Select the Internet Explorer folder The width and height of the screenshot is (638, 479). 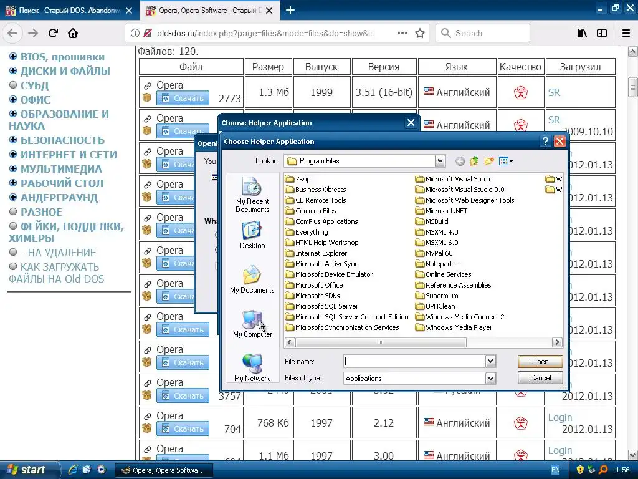pyautogui.click(x=316, y=253)
